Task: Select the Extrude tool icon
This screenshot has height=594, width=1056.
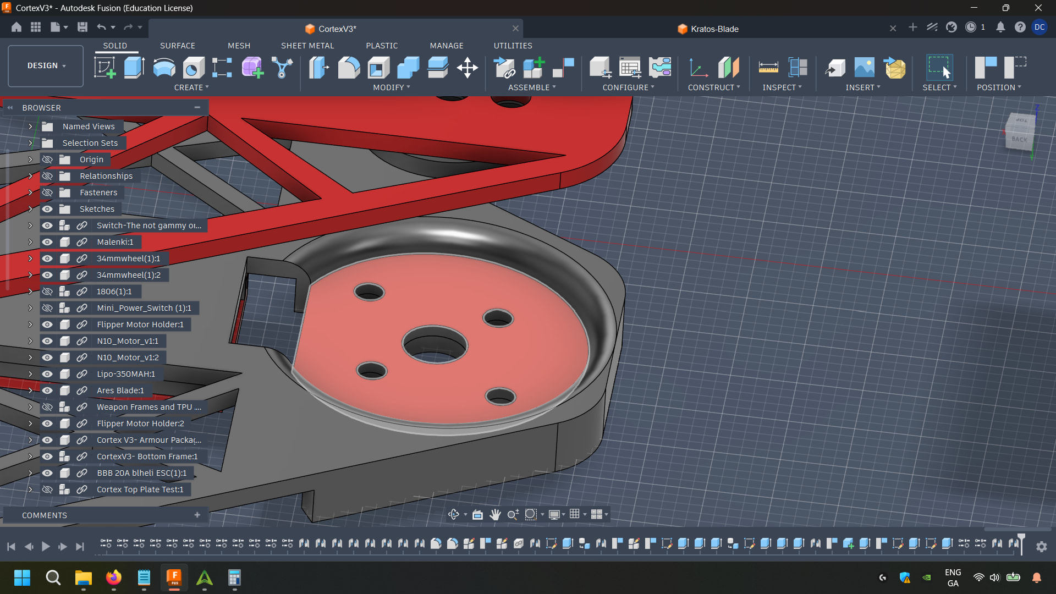Action: pos(134,68)
